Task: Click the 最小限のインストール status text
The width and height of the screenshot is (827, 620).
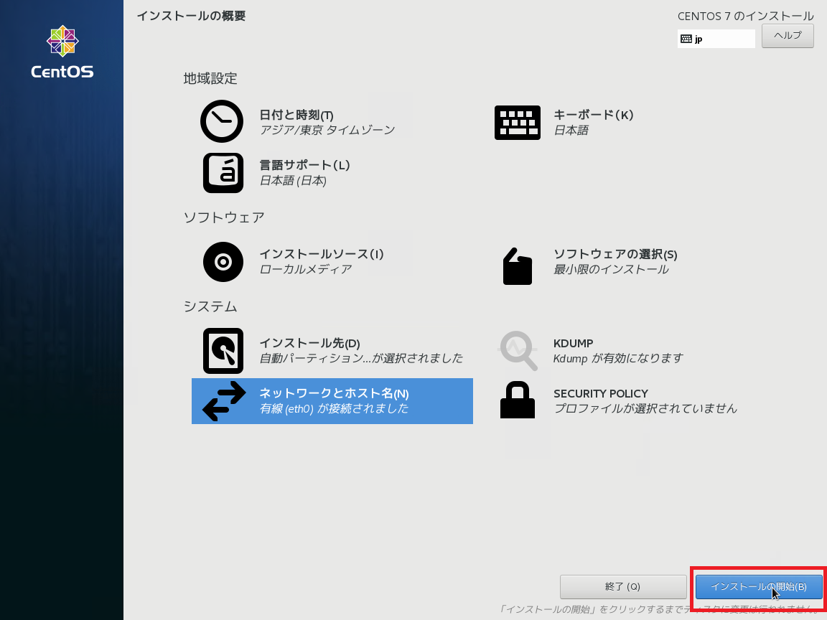Action: pyautogui.click(x=611, y=269)
